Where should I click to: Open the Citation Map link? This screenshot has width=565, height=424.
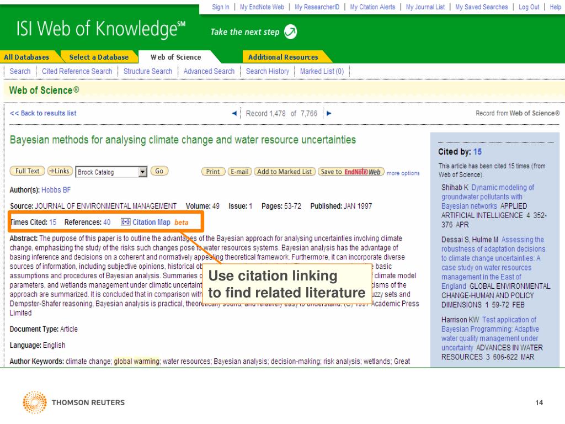pyautogui.click(x=151, y=222)
